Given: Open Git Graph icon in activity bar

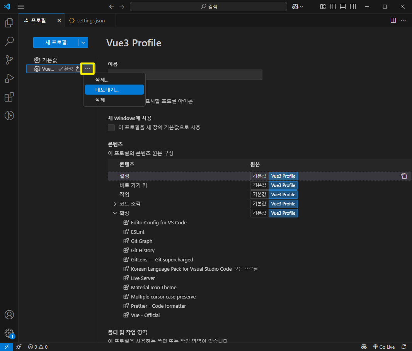Looking at the screenshot, I should (x=9, y=115).
